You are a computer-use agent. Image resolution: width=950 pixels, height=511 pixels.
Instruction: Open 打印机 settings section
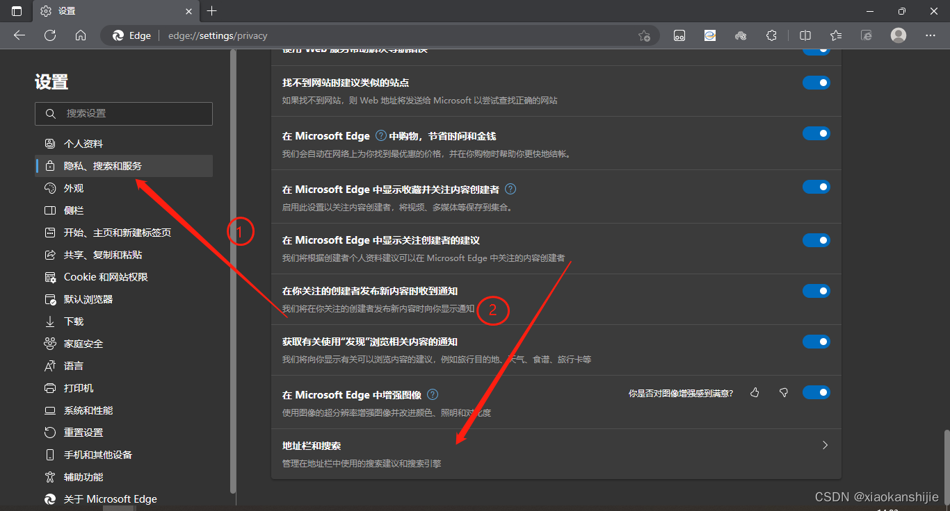click(x=124, y=388)
